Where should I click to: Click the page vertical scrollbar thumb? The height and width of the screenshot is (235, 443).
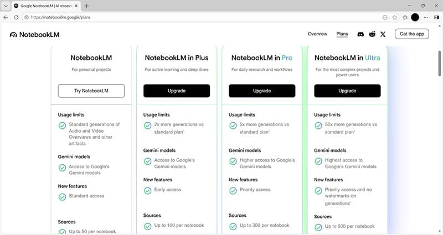440,64
